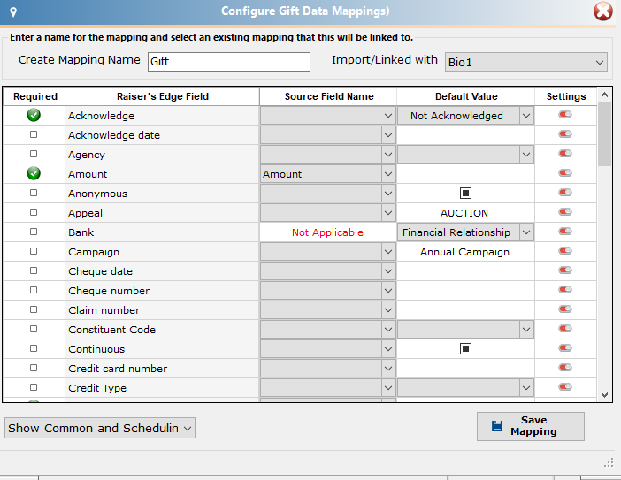Click the Annual Campaign default value cell

pyautogui.click(x=465, y=252)
